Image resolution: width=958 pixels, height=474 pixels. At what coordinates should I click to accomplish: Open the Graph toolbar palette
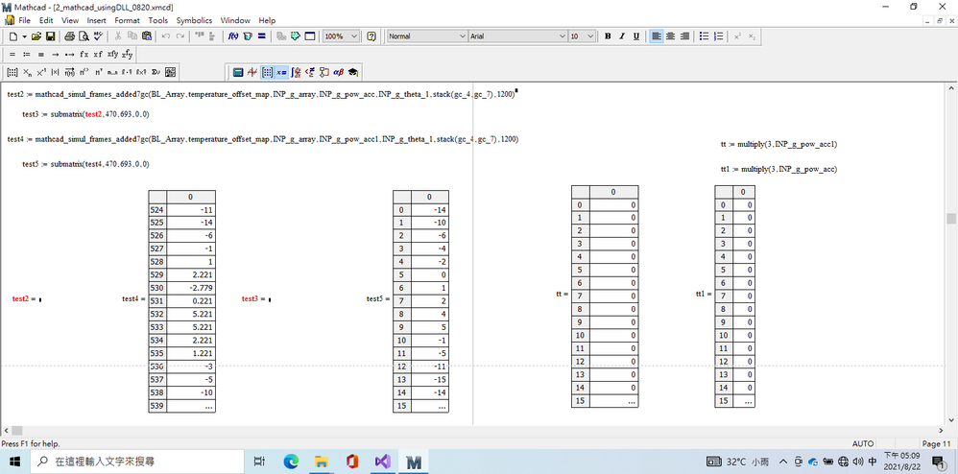pyautogui.click(x=252, y=72)
